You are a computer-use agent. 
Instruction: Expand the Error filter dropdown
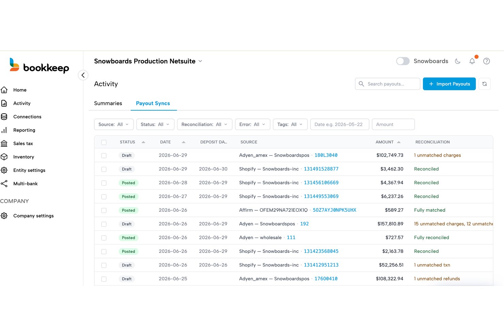[x=253, y=125]
